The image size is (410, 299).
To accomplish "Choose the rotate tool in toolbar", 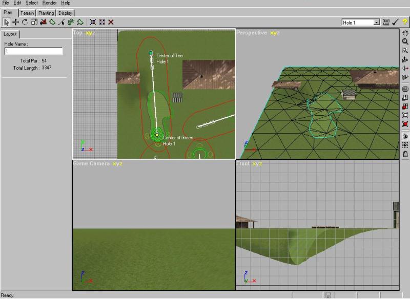I will 25,22.
